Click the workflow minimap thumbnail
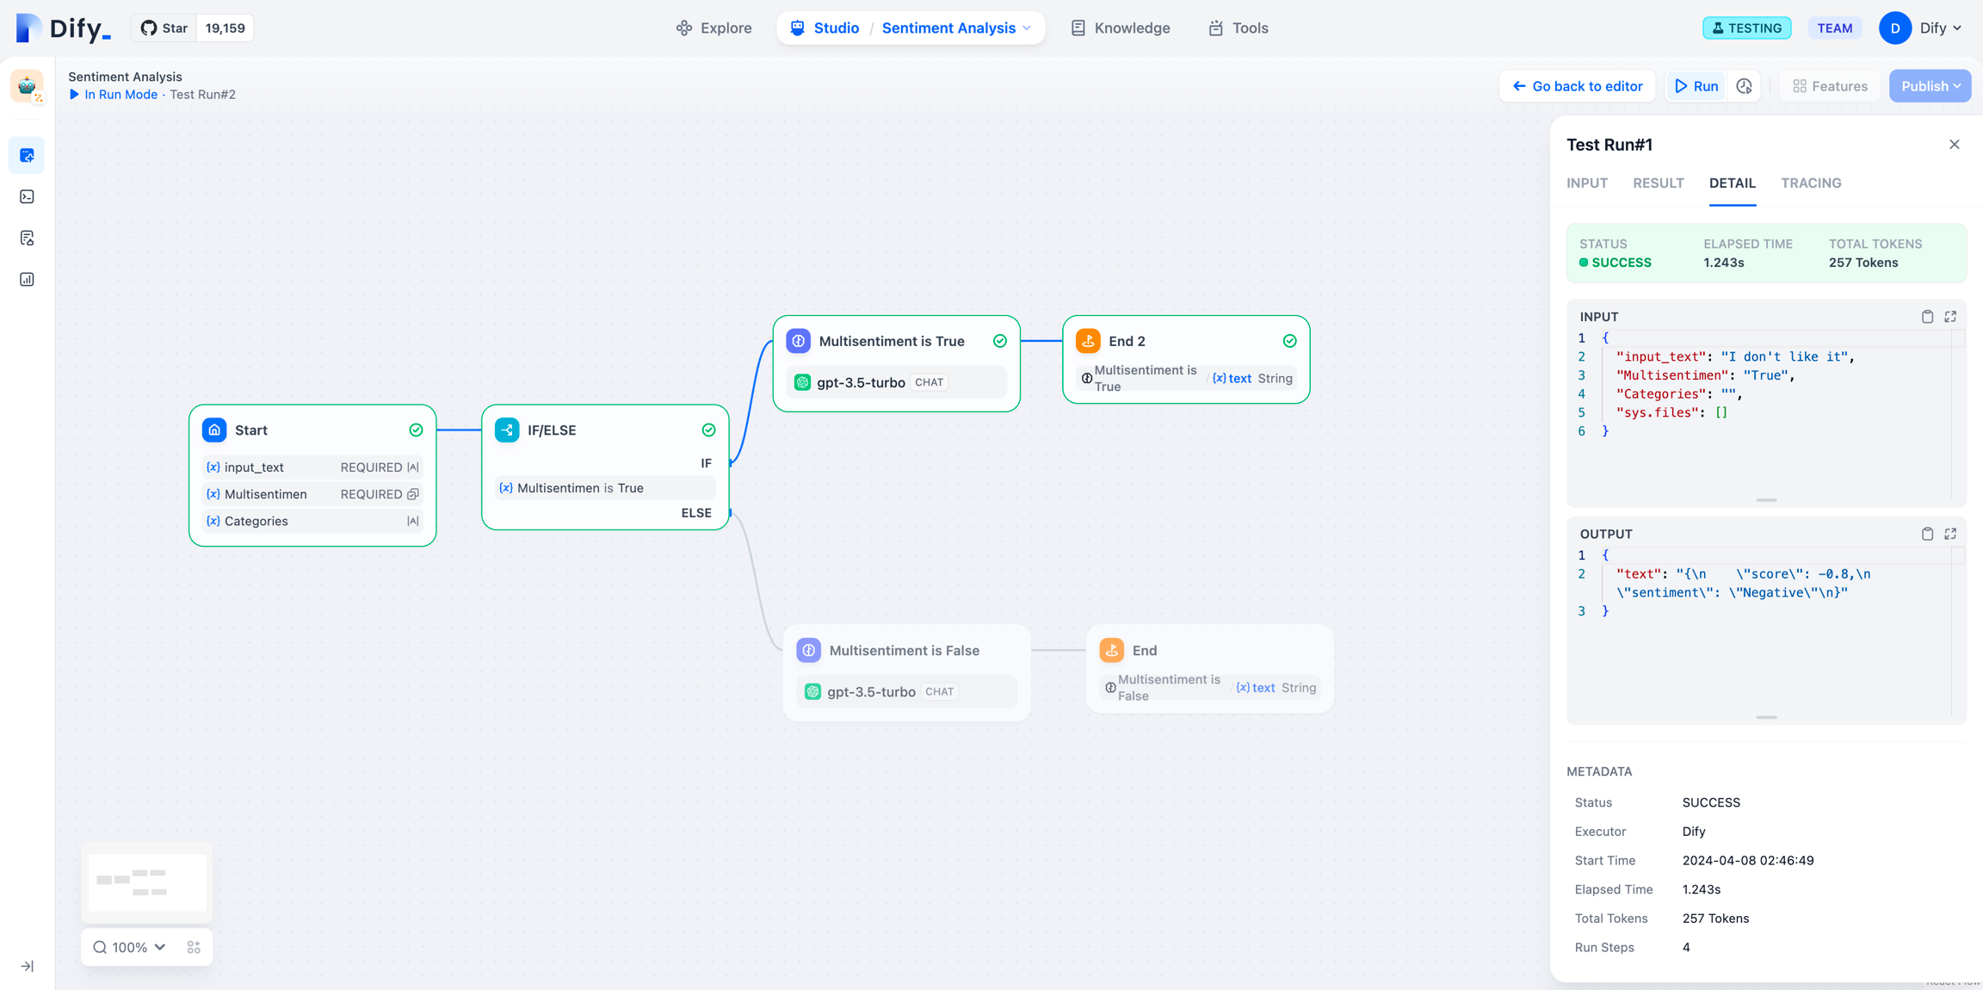The height and width of the screenshot is (990, 1983). pos(146,882)
